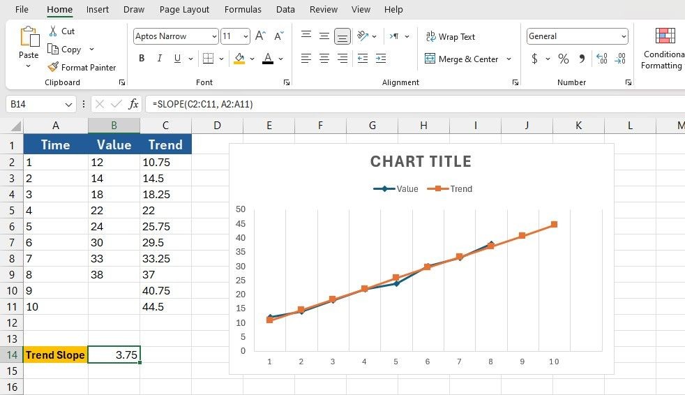Apply Comma Style icon
This screenshot has height=395, width=685.
point(582,59)
